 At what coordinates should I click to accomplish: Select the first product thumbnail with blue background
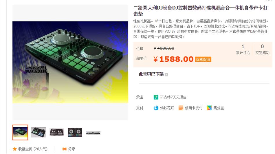(20, 132)
